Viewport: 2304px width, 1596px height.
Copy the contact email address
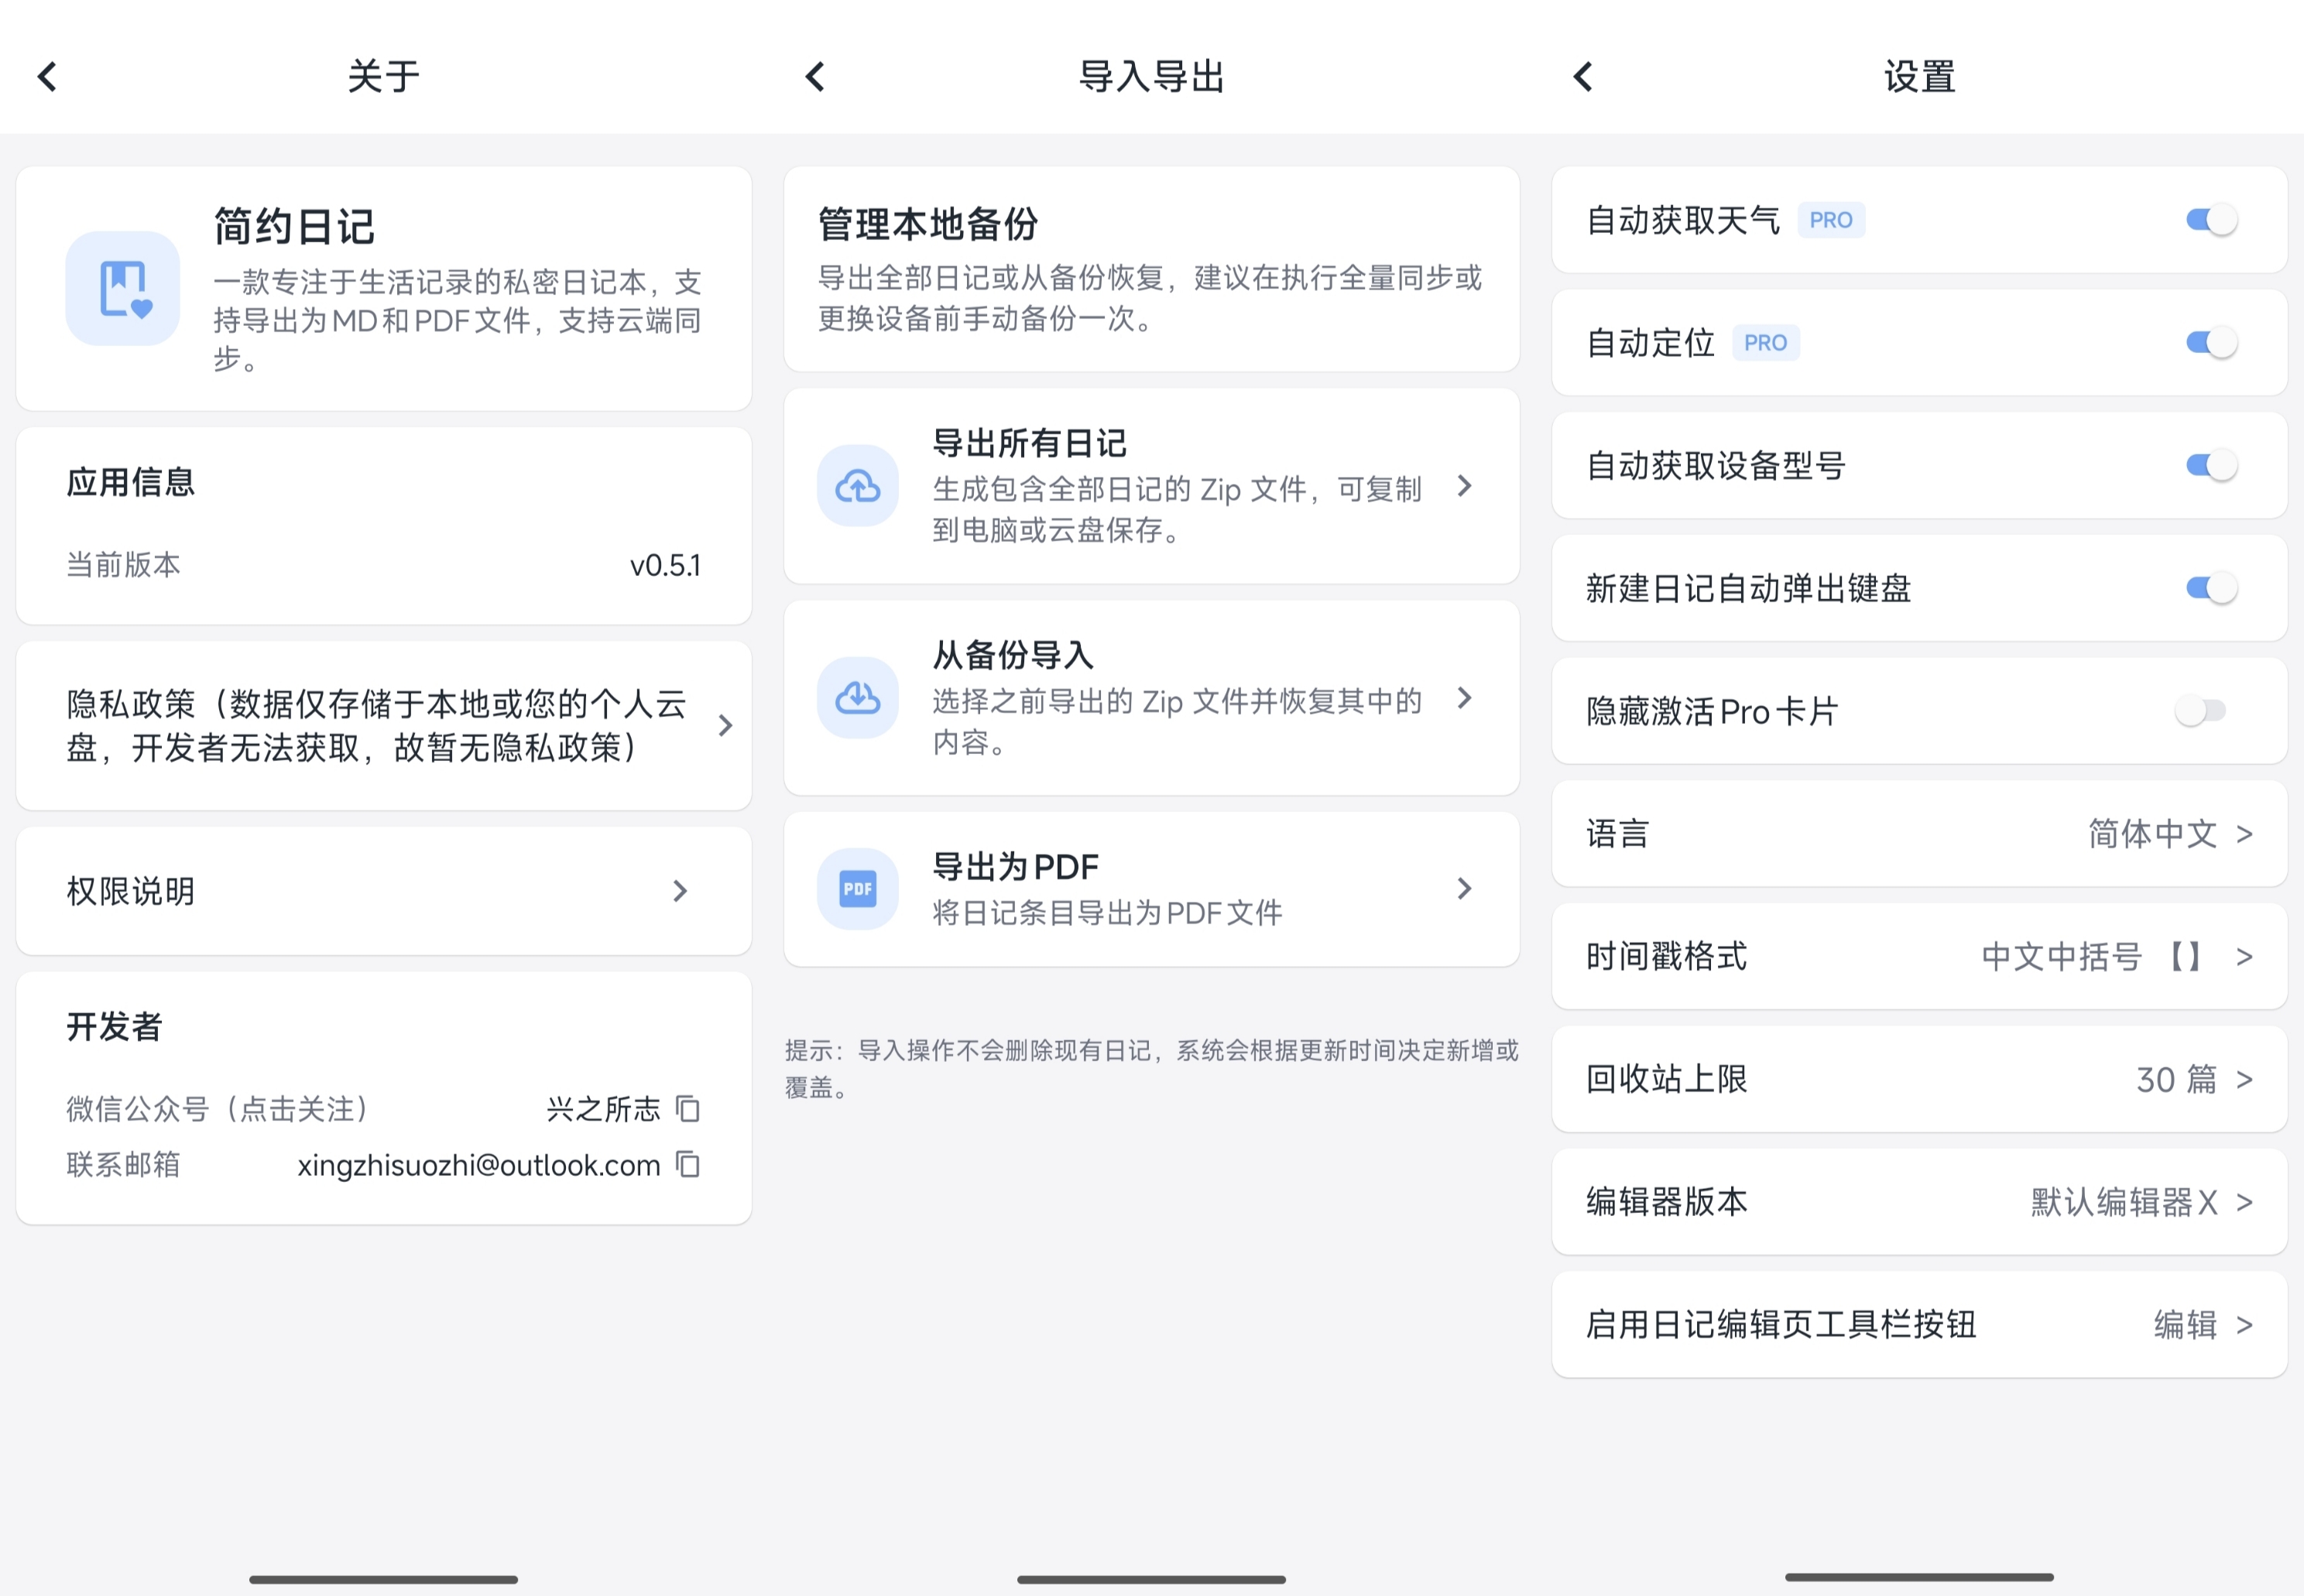tap(688, 1164)
